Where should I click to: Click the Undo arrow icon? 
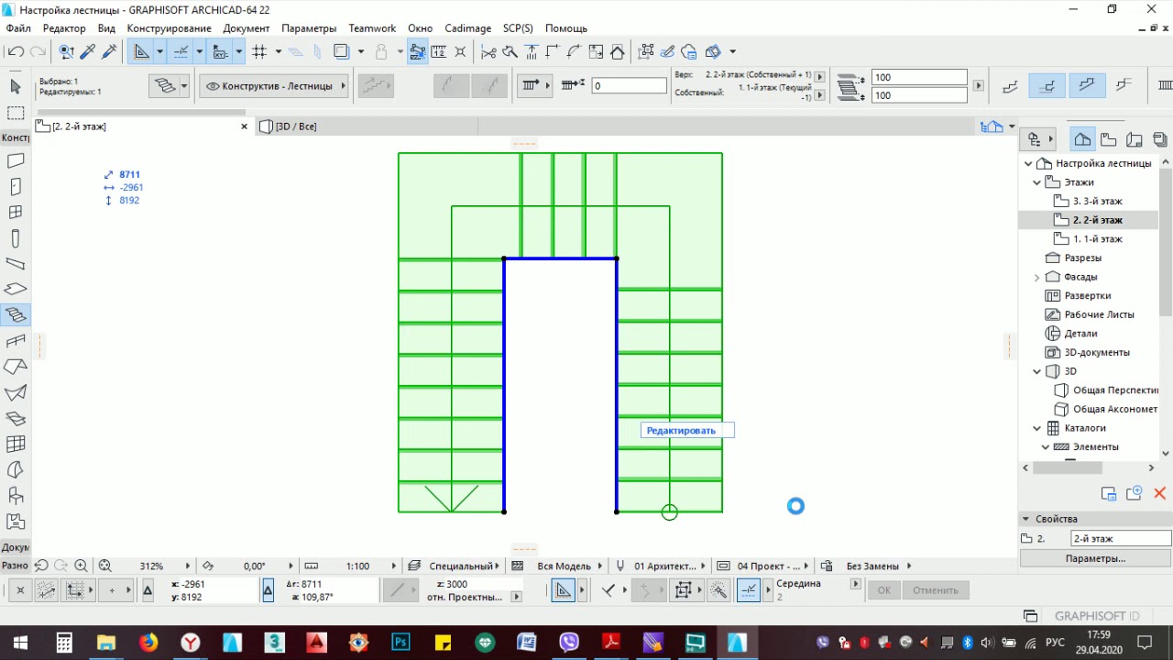click(16, 52)
